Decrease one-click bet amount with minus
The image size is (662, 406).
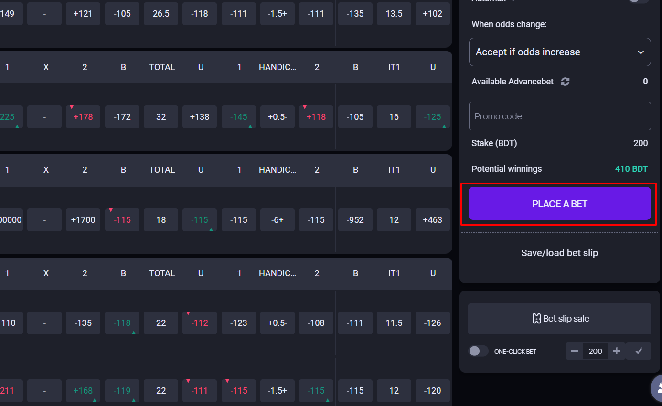click(575, 351)
